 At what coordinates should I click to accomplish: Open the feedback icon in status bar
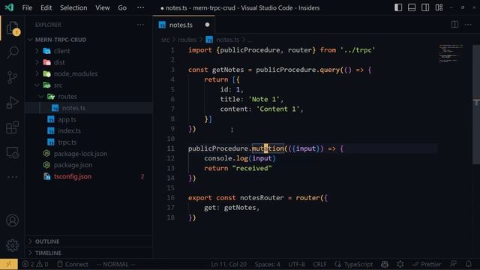pos(453,264)
